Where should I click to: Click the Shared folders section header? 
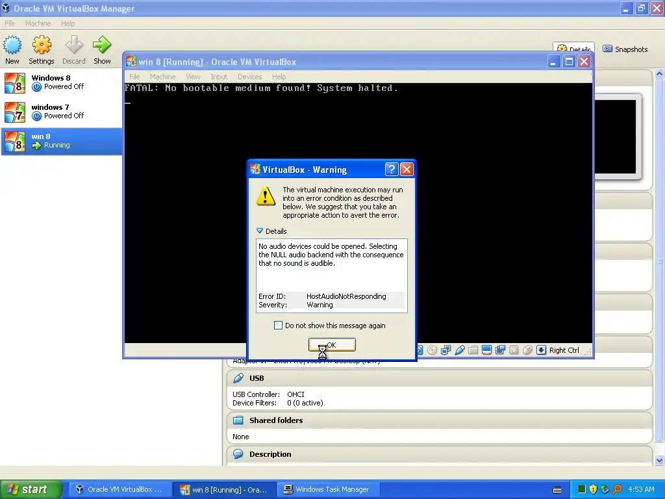click(440, 420)
